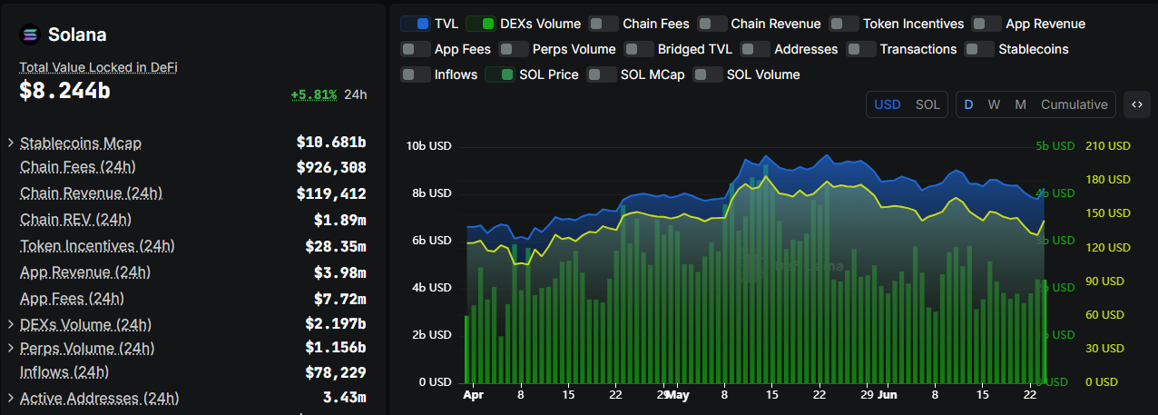This screenshot has width=1158, height=415.
Task: Click the $1.156b perps volume value
Action: [336, 348]
